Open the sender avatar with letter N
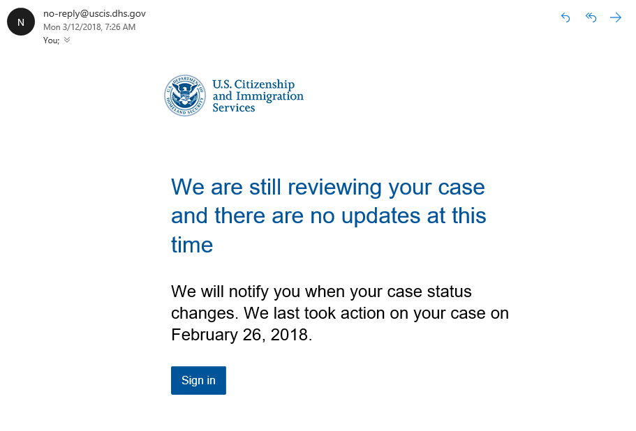 (x=21, y=22)
